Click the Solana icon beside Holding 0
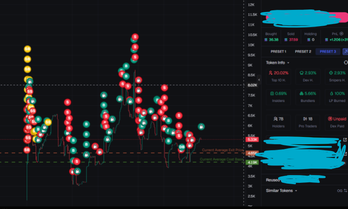The height and width of the screenshot is (209, 348). point(309,40)
